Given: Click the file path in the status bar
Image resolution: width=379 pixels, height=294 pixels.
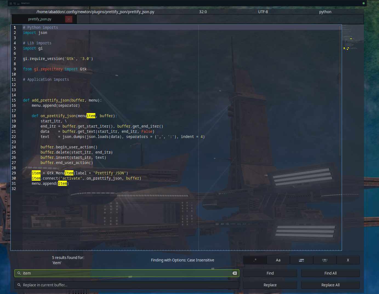Looking at the screenshot, I should [95, 12].
